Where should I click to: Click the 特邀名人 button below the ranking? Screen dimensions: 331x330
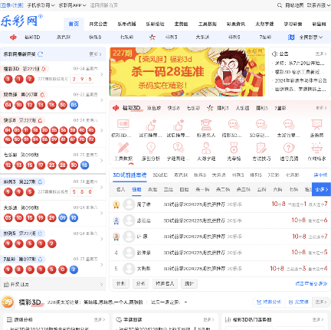tap(165, 283)
